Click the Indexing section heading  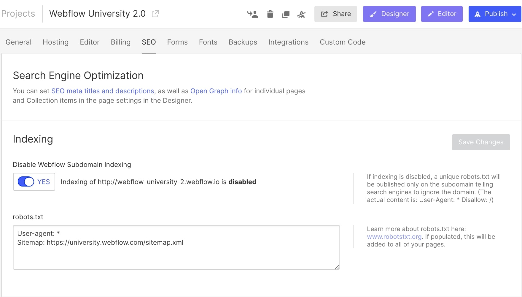[33, 139]
